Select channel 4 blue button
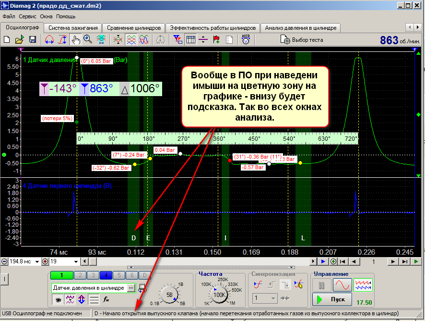Image resolution: width=425 pixels, height=321 pixels. pos(106,275)
